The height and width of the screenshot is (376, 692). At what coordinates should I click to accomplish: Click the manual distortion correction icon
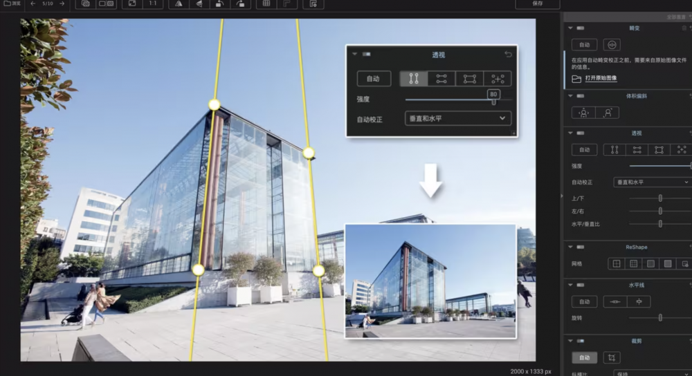(x=612, y=44)
